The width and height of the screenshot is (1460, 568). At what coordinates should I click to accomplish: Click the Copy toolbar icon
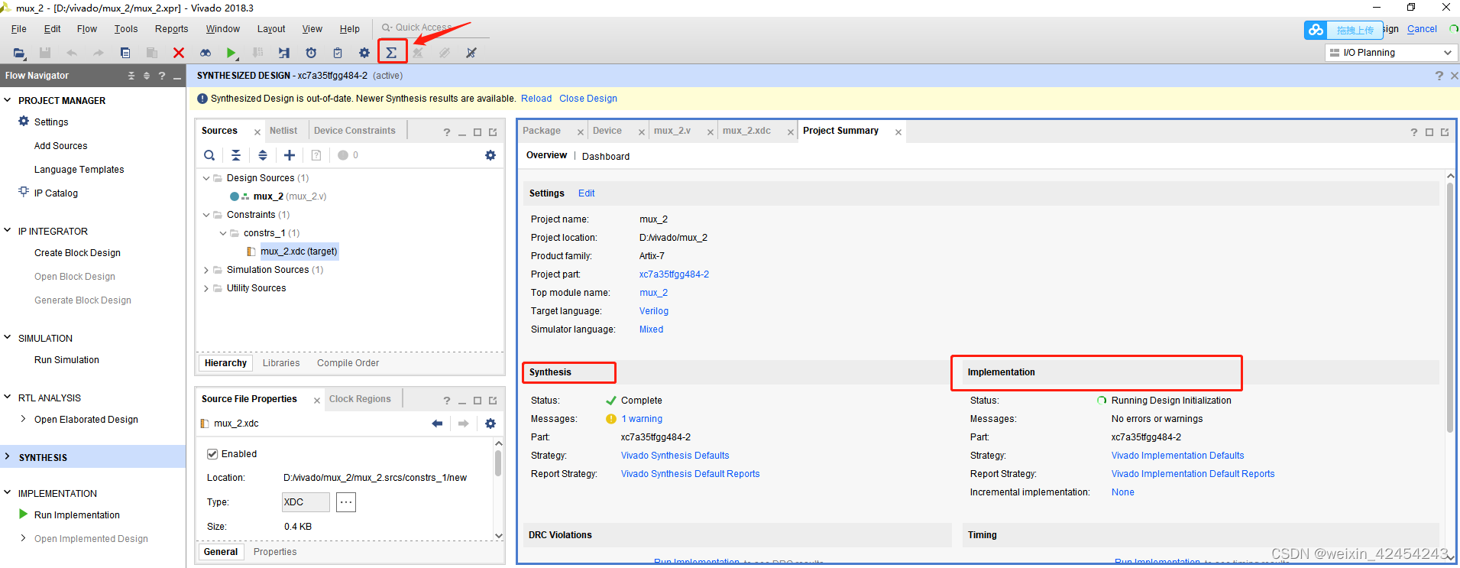[x=125, y=53]
